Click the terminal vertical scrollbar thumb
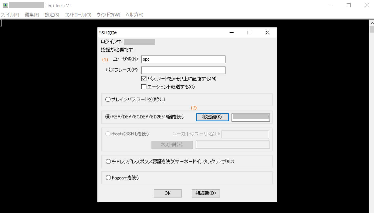Viewport: 374px width, 213px height. tap(372, 29)
